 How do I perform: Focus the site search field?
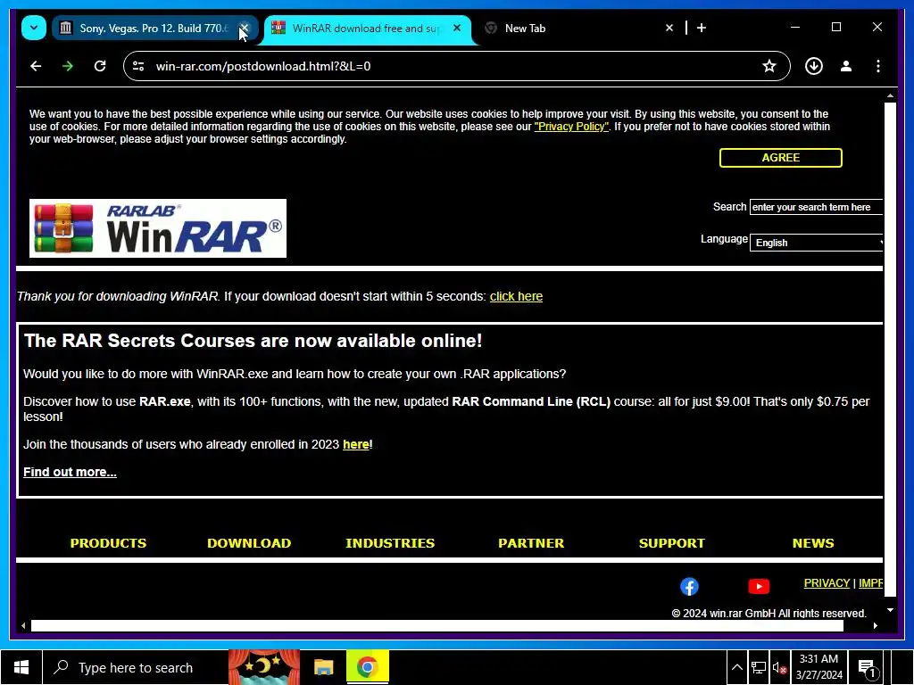coord(816,207)
